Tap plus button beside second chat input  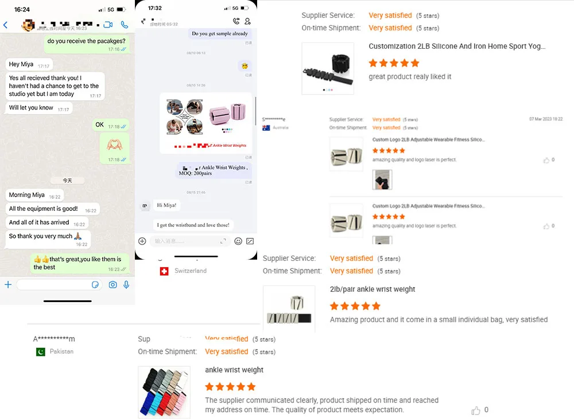pos(142,241)
